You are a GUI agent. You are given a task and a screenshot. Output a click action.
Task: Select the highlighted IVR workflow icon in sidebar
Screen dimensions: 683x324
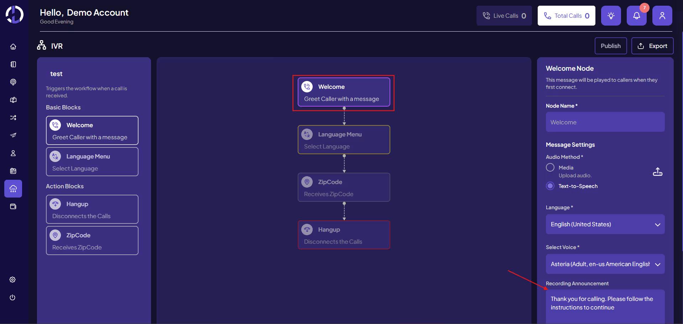tap(13, 189)
